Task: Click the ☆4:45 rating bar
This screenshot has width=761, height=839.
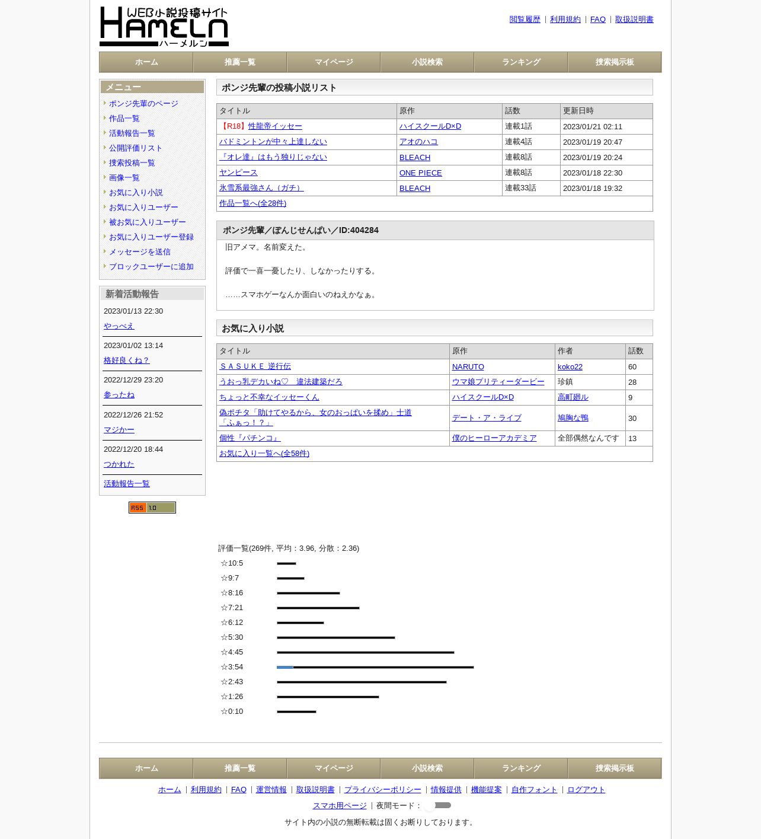Action: click(366, 652)
